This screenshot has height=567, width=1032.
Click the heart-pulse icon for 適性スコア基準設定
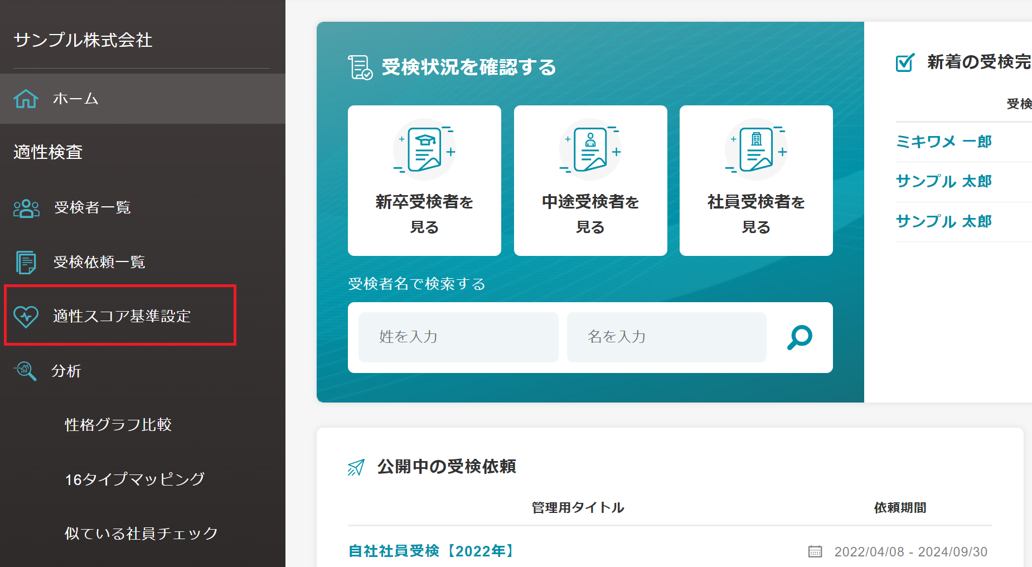[x=26, y=316]
